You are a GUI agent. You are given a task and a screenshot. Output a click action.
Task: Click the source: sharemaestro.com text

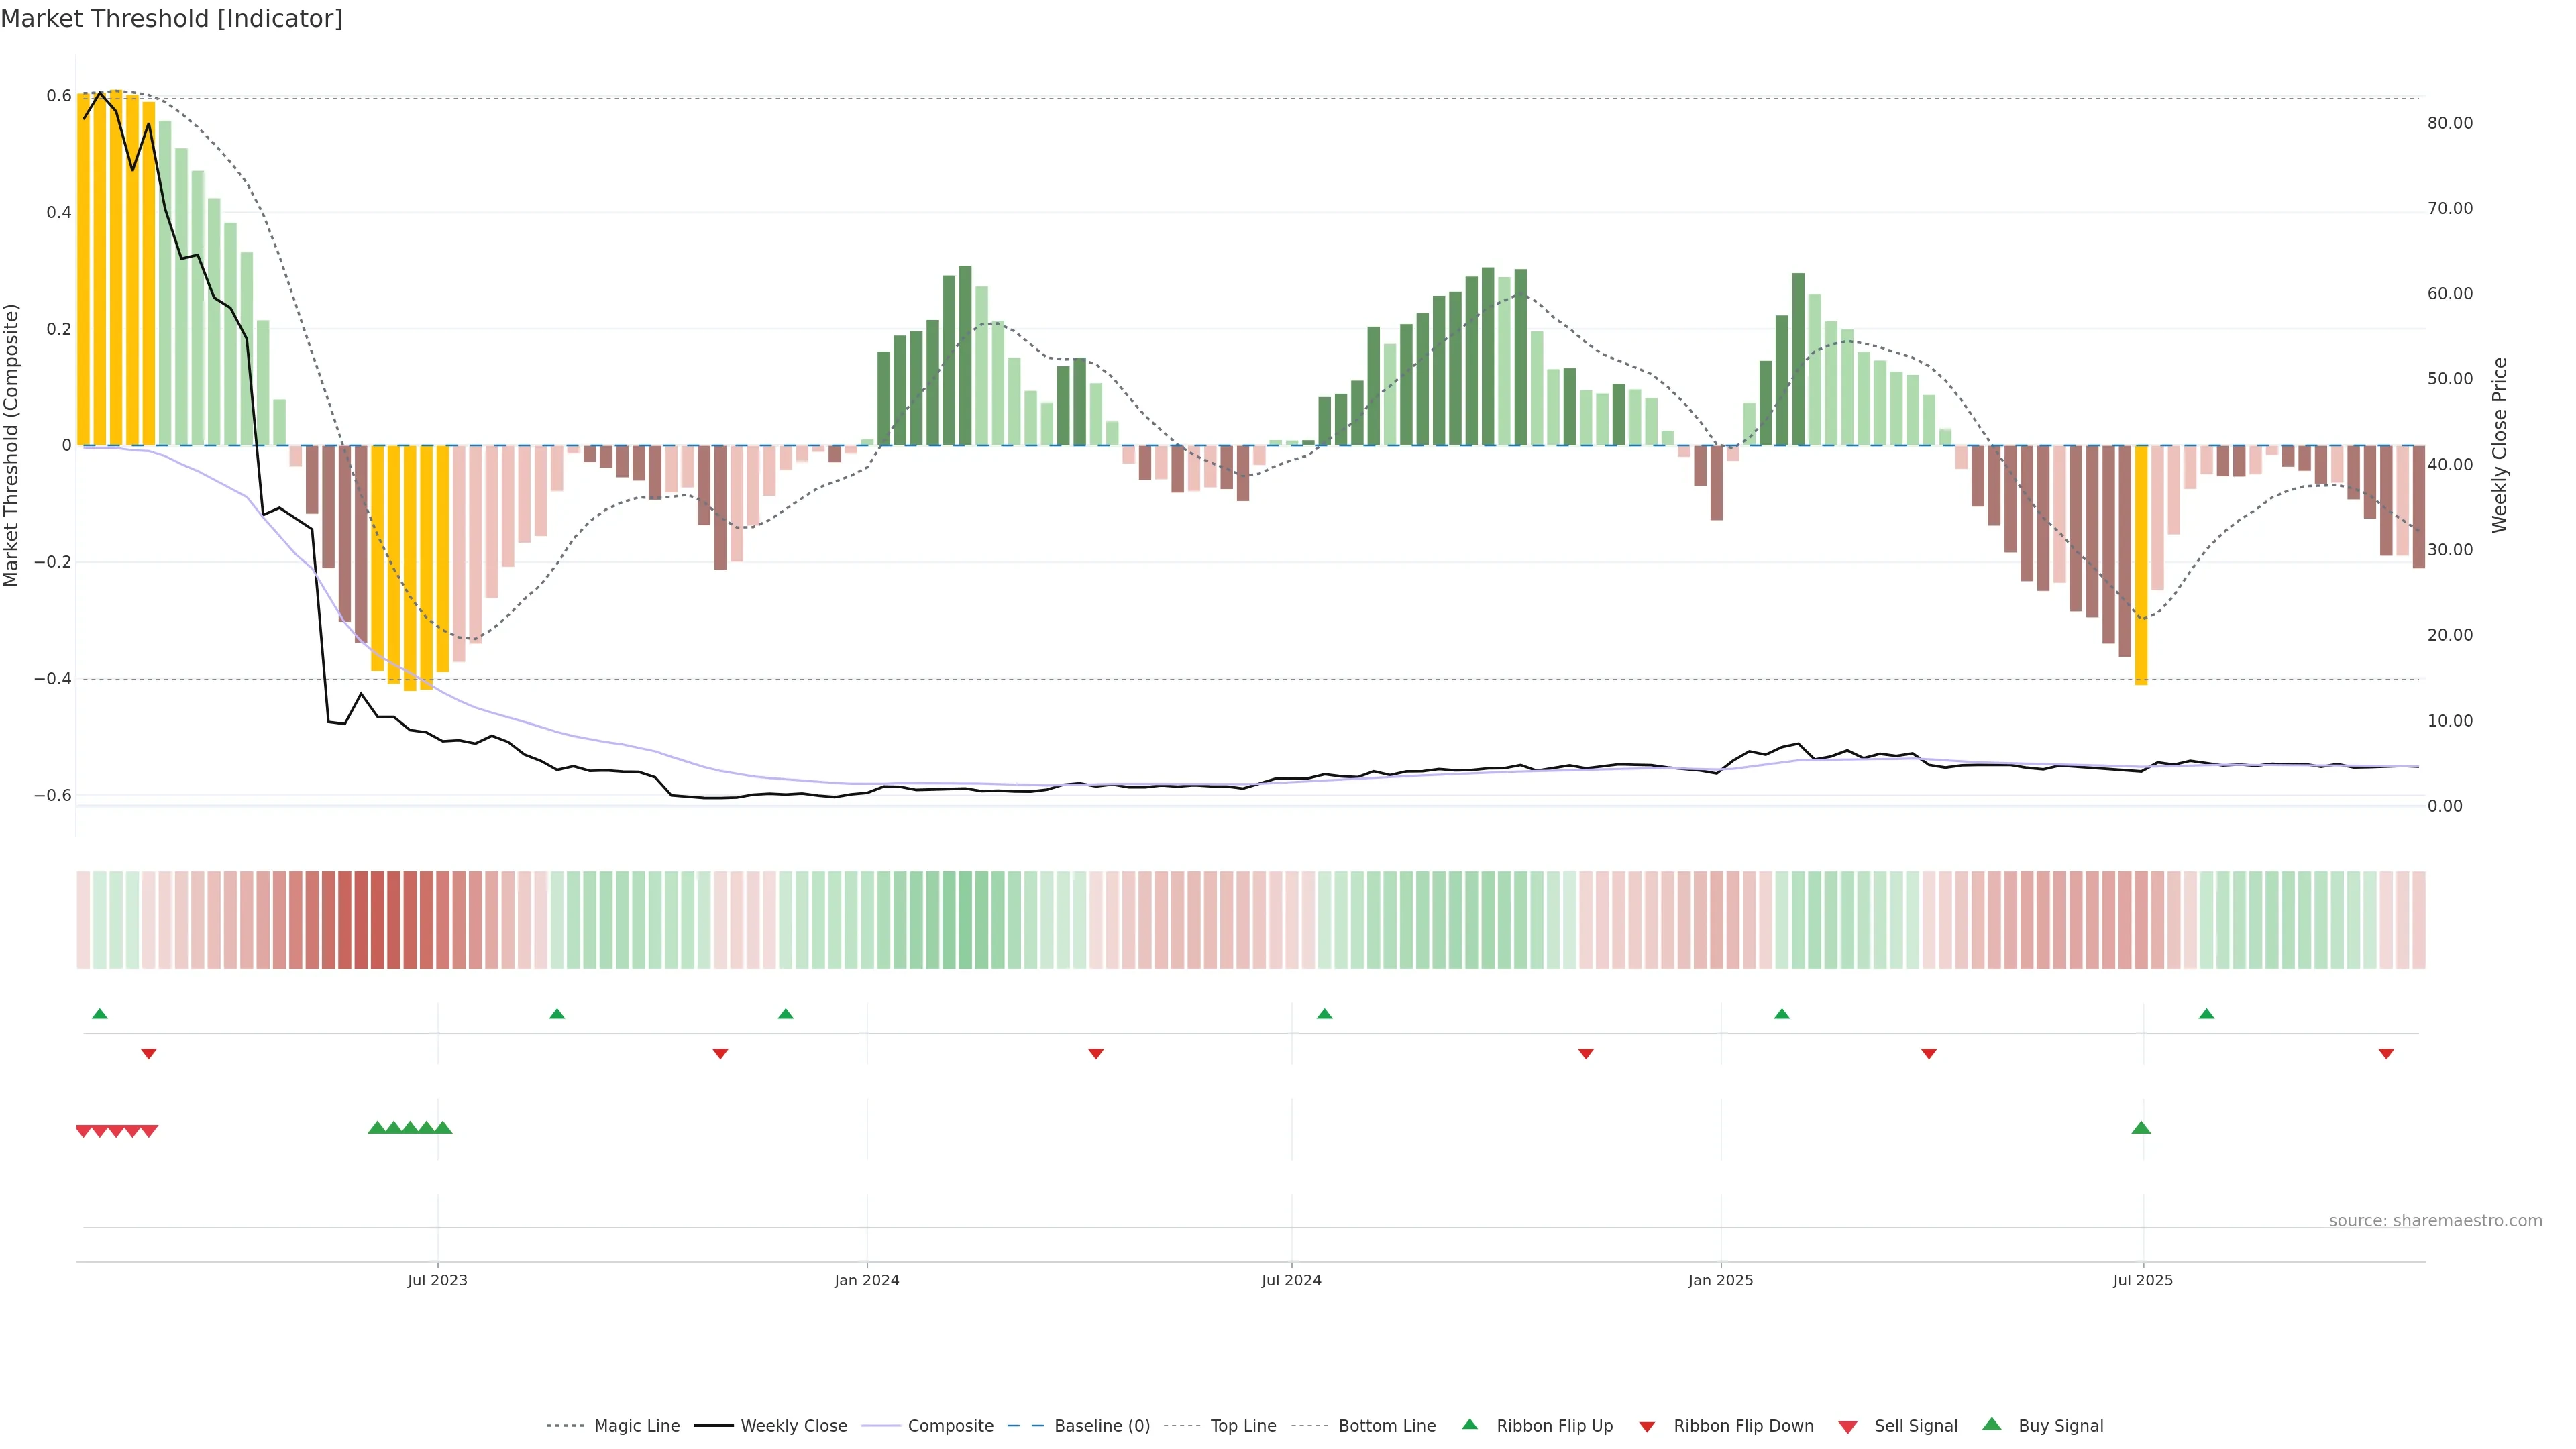point(2435,1221)
